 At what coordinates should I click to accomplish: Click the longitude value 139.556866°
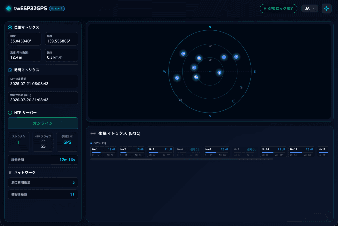click(59, 41)
